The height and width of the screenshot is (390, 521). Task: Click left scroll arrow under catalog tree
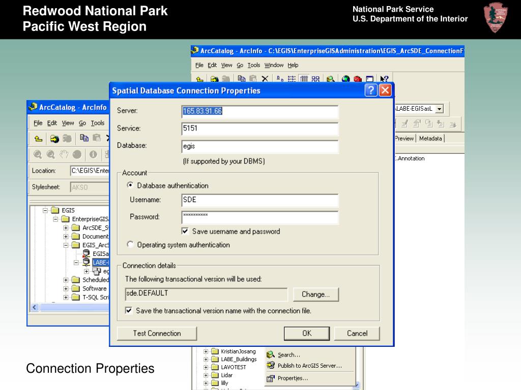(x=35, y=307)
